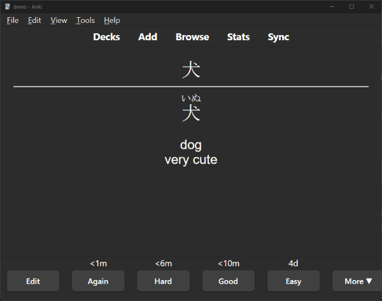Open the File menu
Image resolution: width=382 pixels, height=301 pixels.
click(13, 20)
